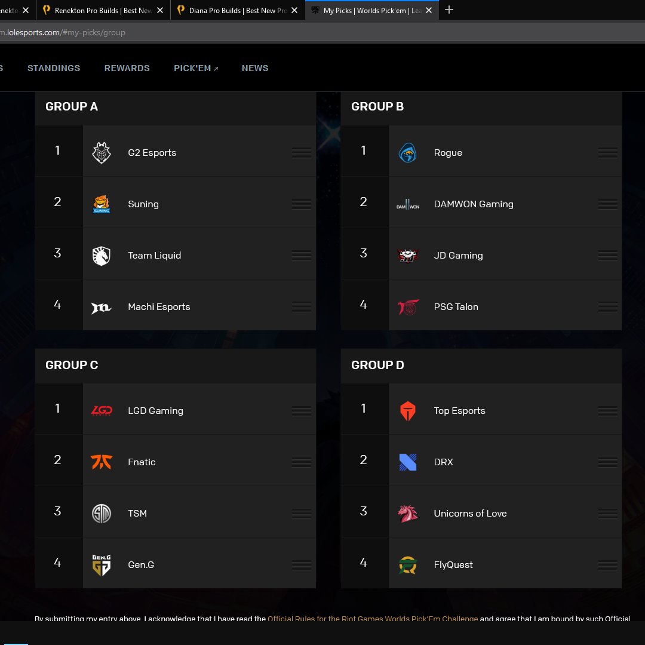Grab the drag handle for Suning

302,204
